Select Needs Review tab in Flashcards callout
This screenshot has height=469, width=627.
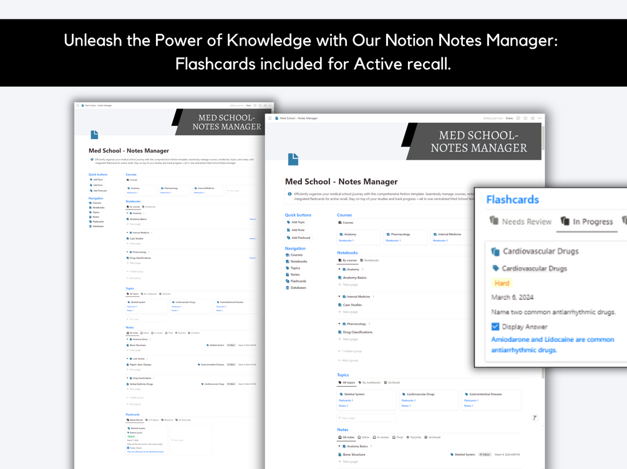(521, 221)
